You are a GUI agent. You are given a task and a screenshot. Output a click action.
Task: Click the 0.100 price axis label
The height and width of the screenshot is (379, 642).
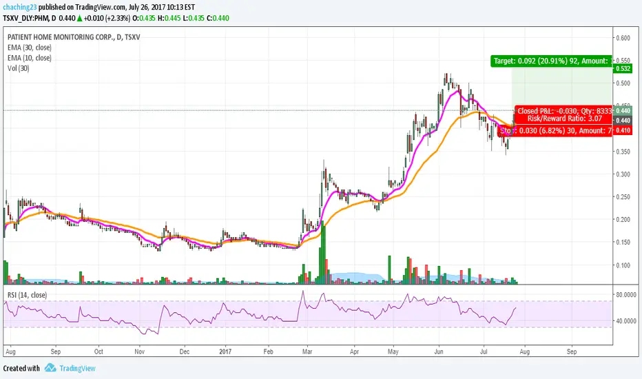point(623,265)
